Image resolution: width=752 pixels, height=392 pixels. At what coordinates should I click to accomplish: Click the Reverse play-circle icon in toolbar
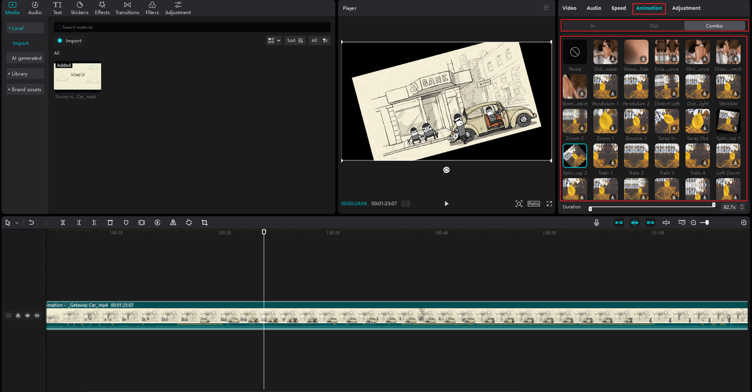(157, 223)
